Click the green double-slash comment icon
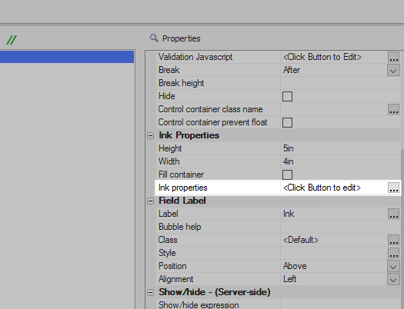404x309 pixels. point(12,40)
